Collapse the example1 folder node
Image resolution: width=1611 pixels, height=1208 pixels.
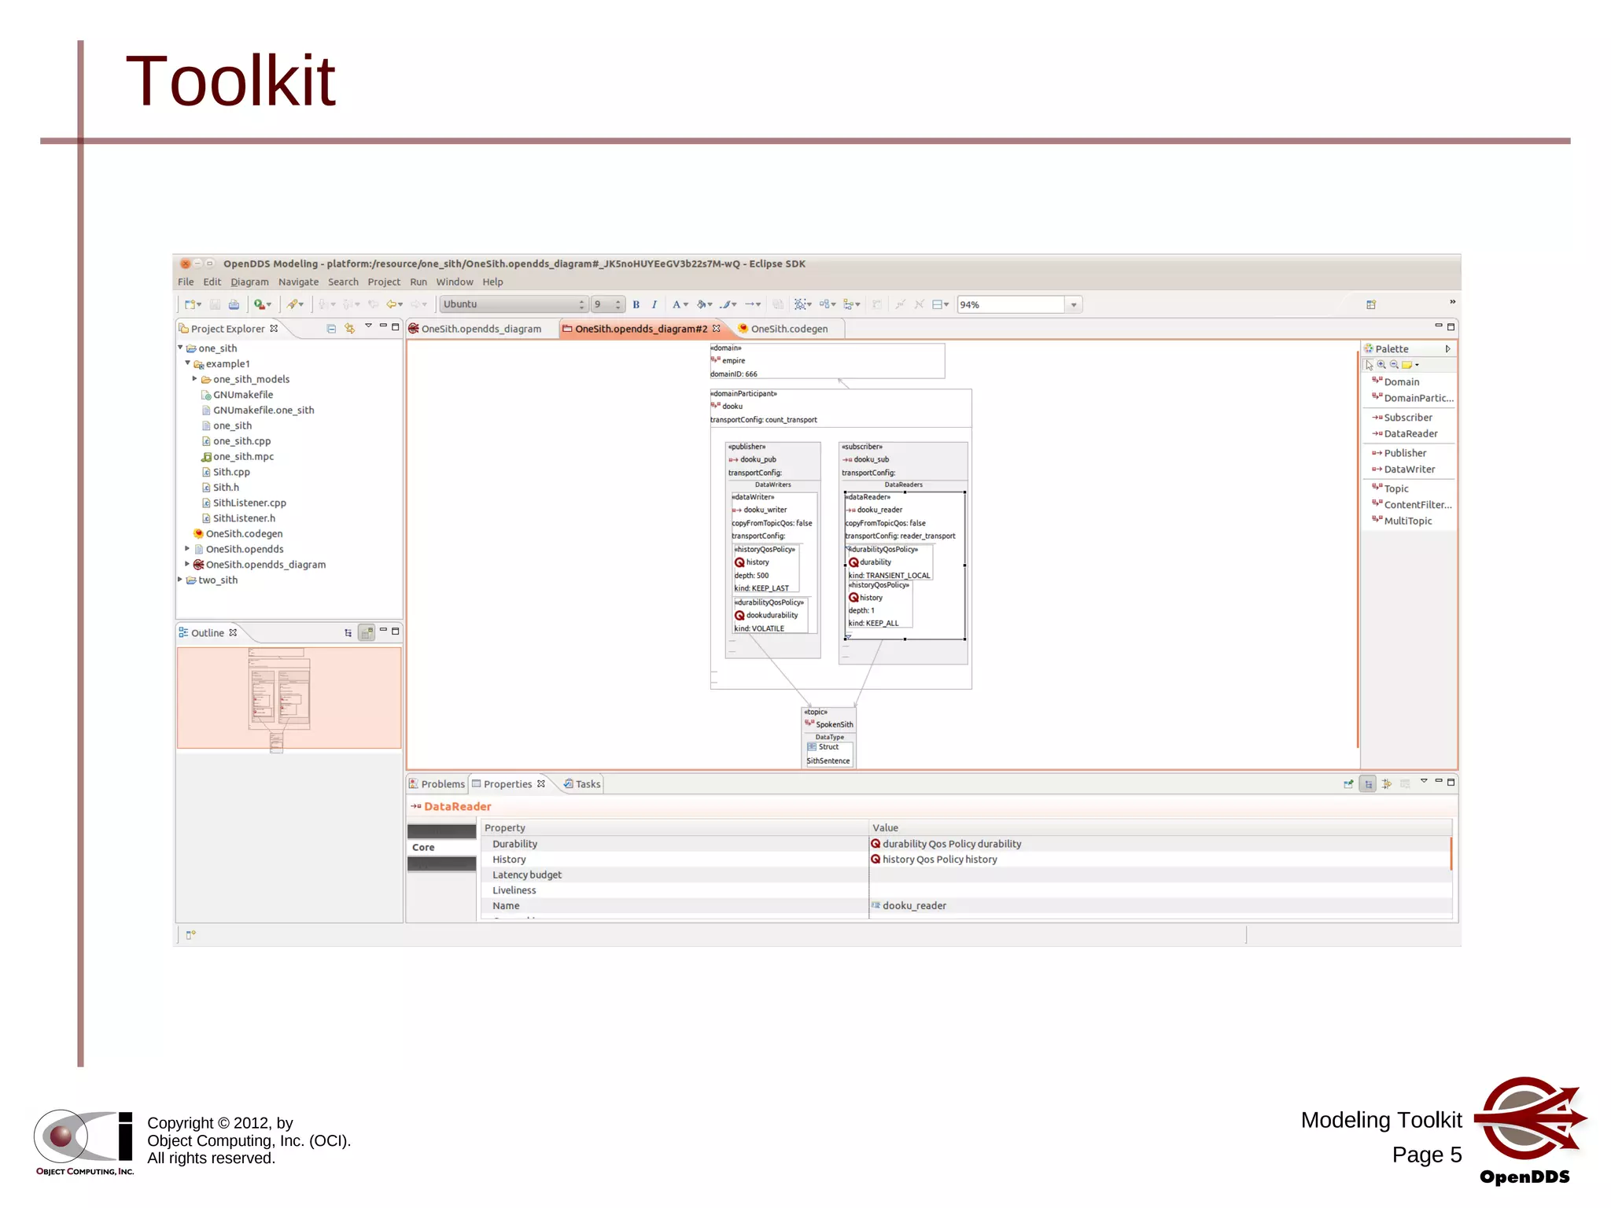click(x=187, y=363)
